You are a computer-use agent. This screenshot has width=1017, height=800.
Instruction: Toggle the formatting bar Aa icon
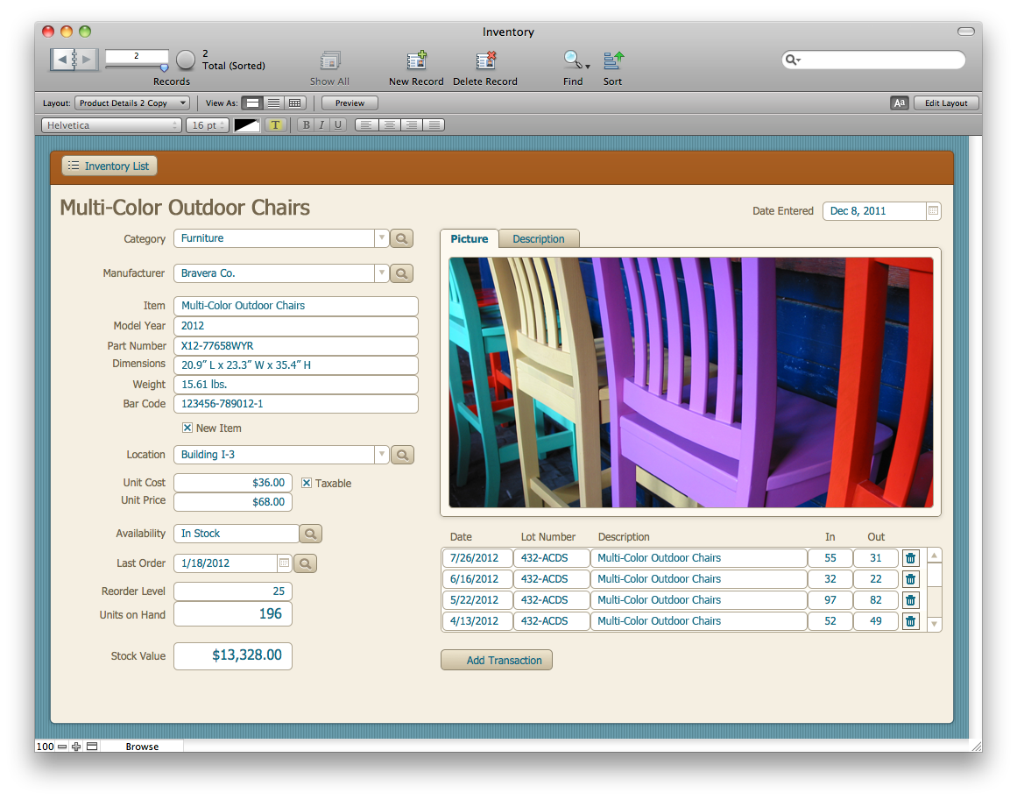900,103
